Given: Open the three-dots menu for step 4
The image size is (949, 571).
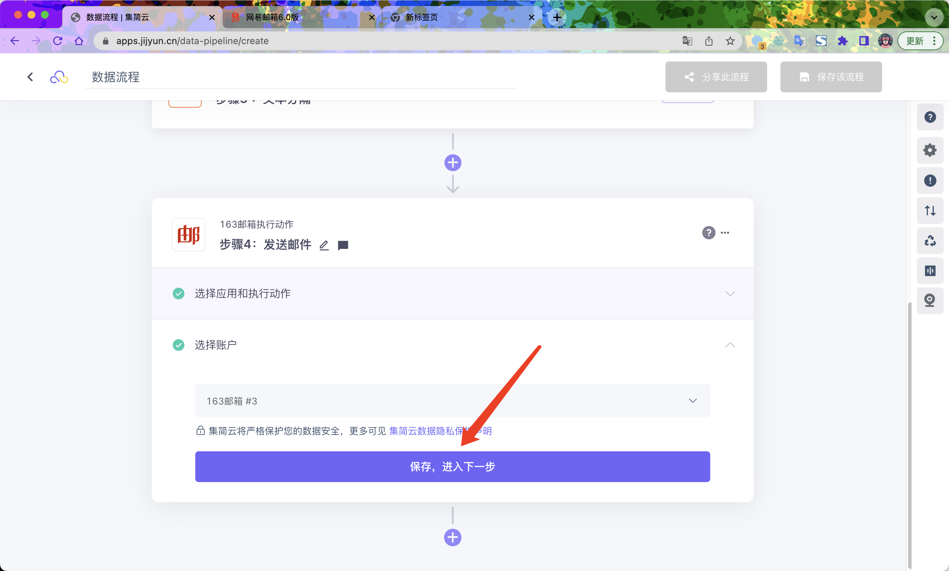Looking at the screenshot, I should point(725,232).
